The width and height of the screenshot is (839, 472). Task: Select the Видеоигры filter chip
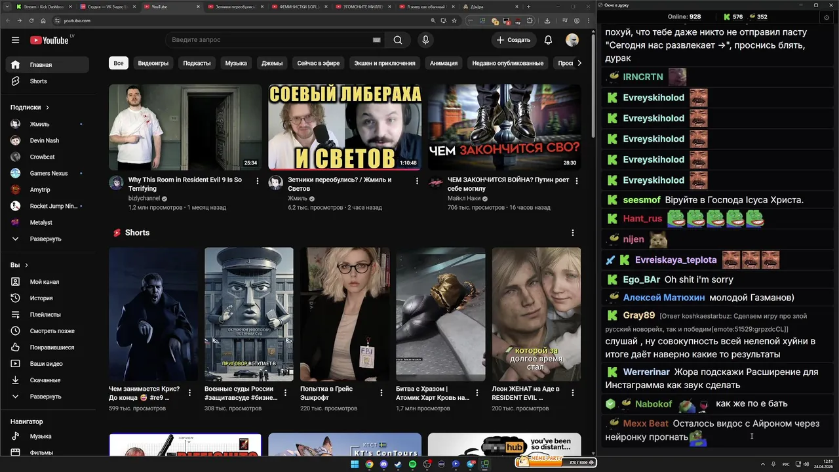153,63
